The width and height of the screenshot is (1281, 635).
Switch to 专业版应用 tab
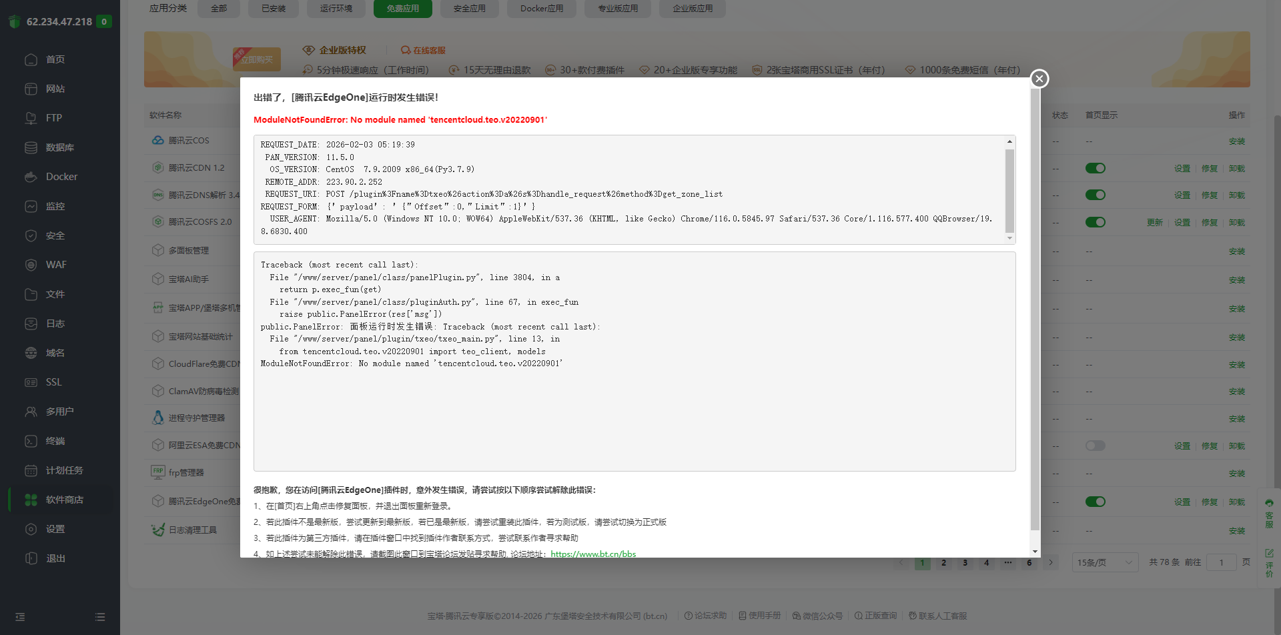pyautogui.click(x=618, y=9)
